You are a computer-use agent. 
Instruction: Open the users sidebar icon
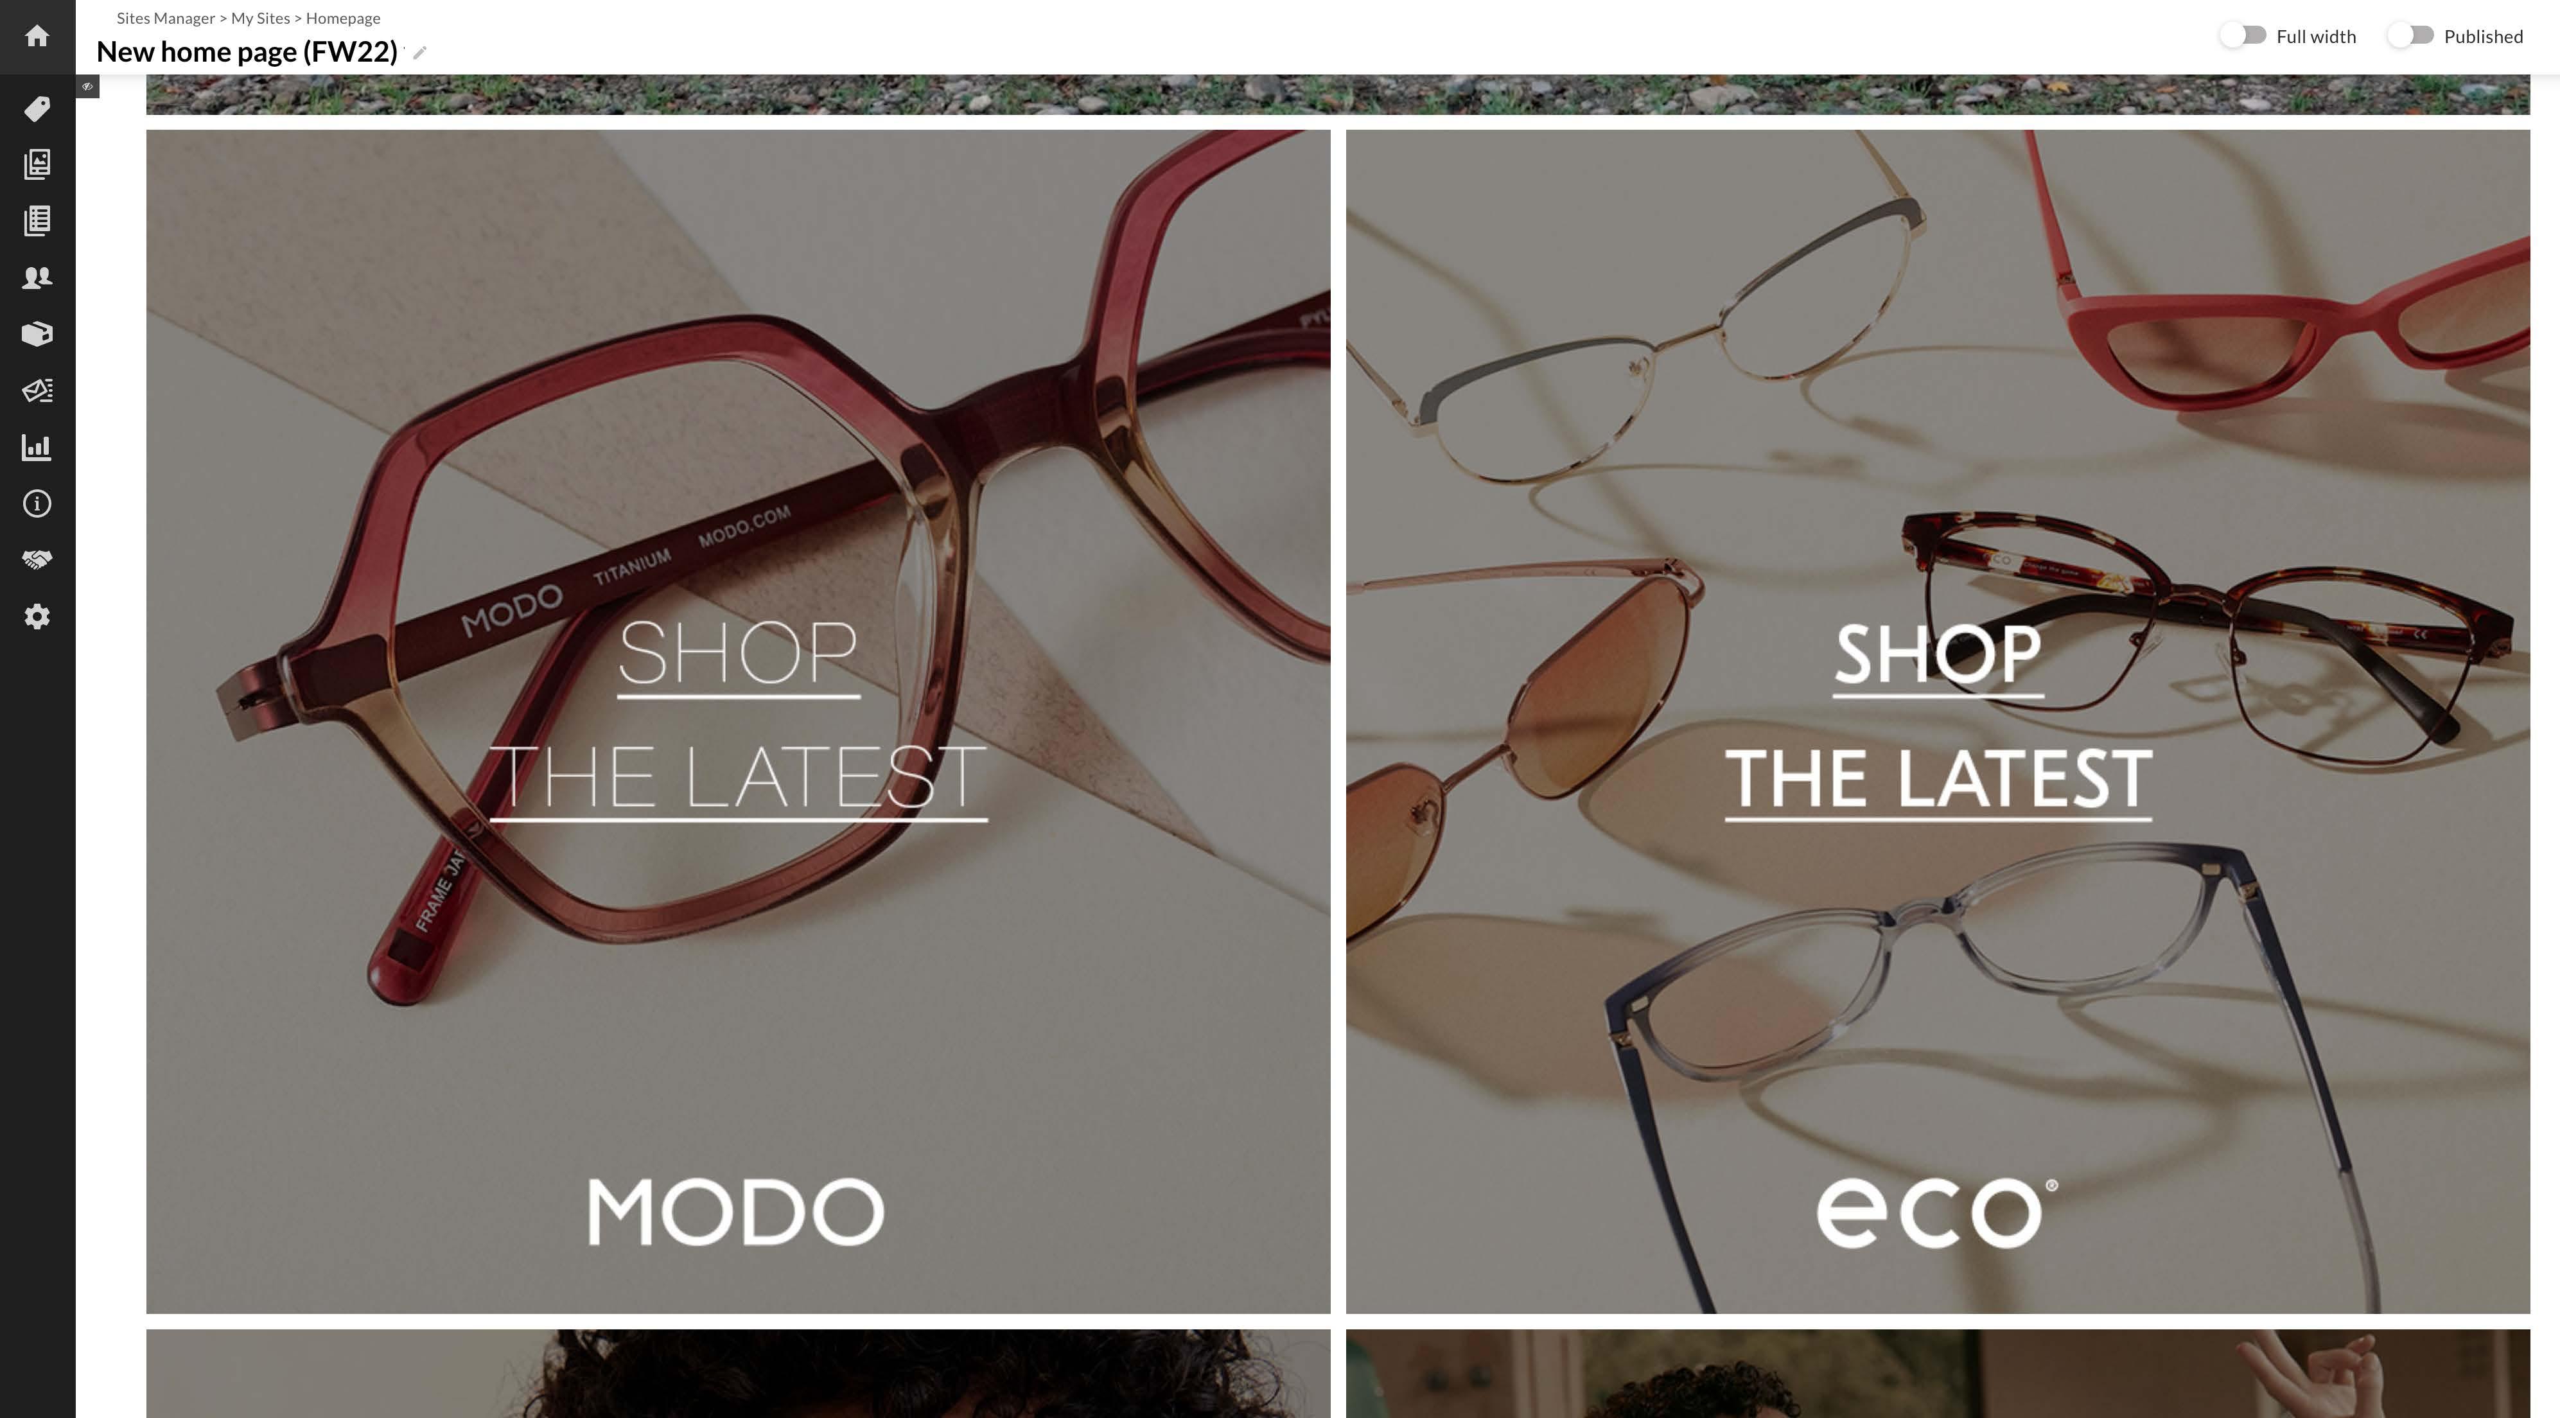37,277
